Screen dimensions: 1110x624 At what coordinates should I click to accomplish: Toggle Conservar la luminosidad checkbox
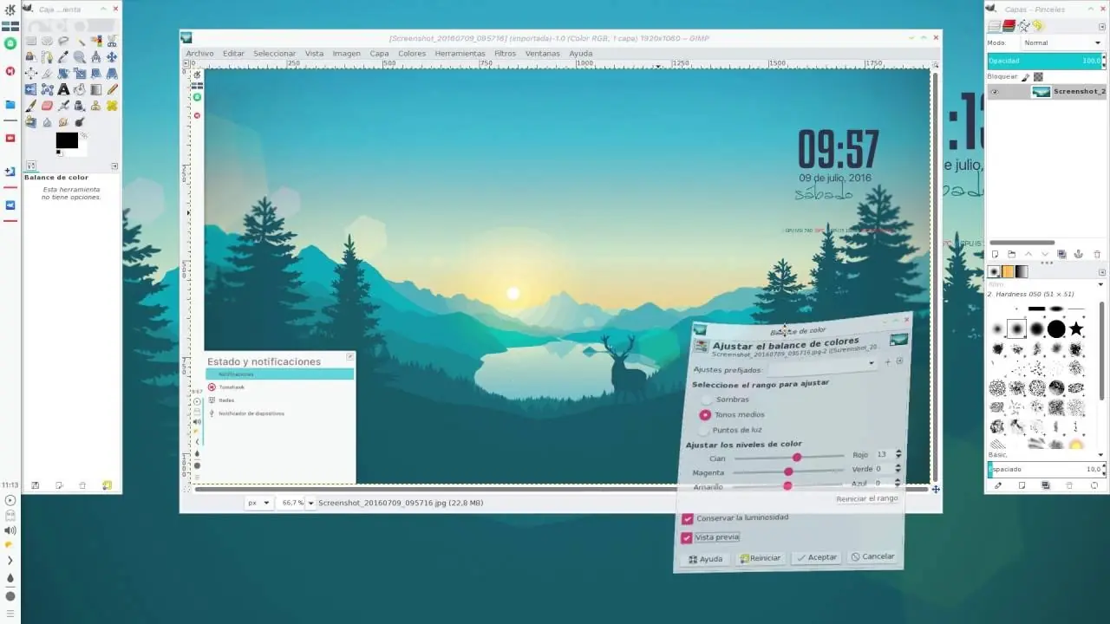tap(688, 518)
